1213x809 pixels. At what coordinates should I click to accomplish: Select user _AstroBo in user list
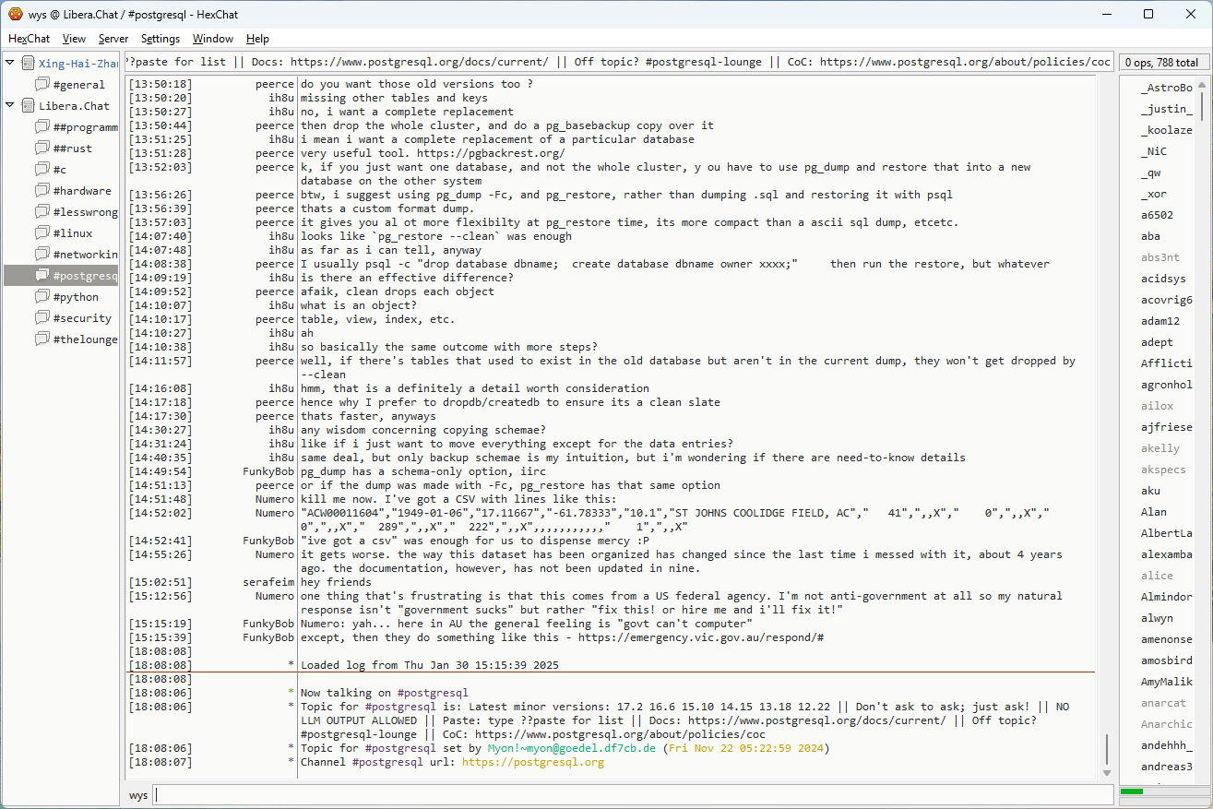point(1166,88)
